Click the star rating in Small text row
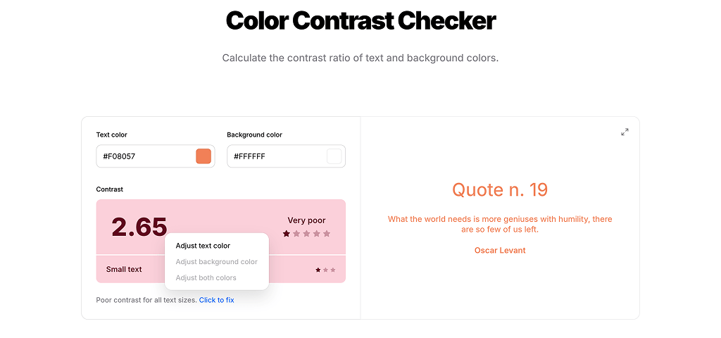Image resolution: width=721 pixels, height=338 pixels. (325, 270)
